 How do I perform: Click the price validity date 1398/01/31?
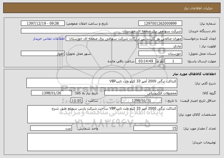click(x=141, y=101)
